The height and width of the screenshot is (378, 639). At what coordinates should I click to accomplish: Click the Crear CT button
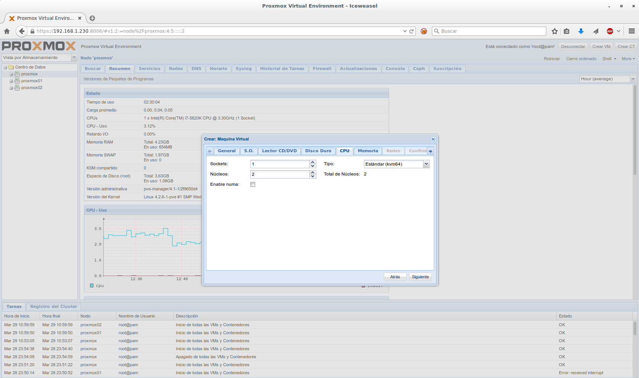[x=626, y=46]
